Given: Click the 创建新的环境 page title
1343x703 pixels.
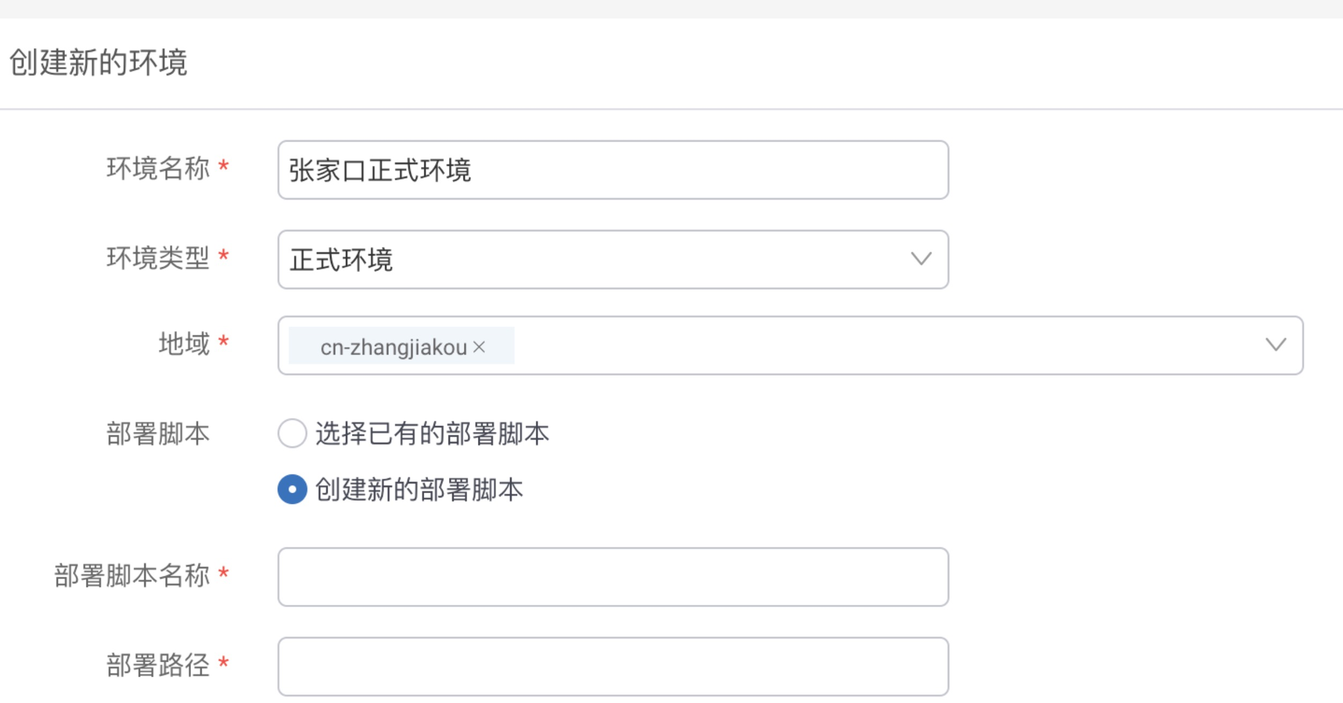Looking at the screenshot, I should click(x=99, y=62).
